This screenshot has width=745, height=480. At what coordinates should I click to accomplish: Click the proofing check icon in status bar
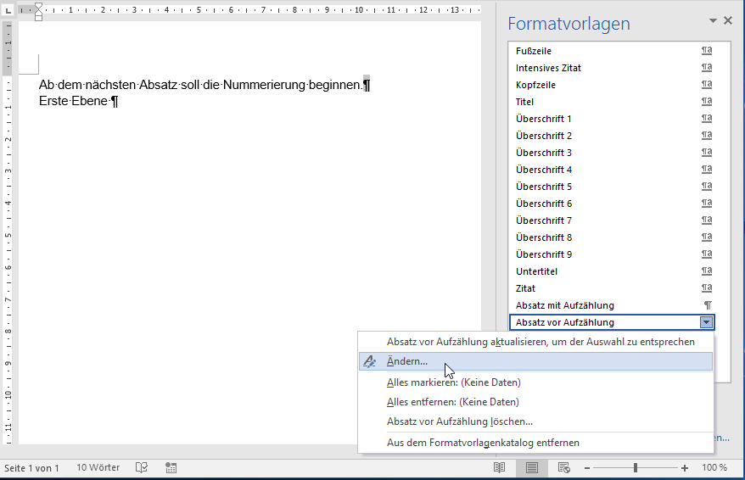142,467
